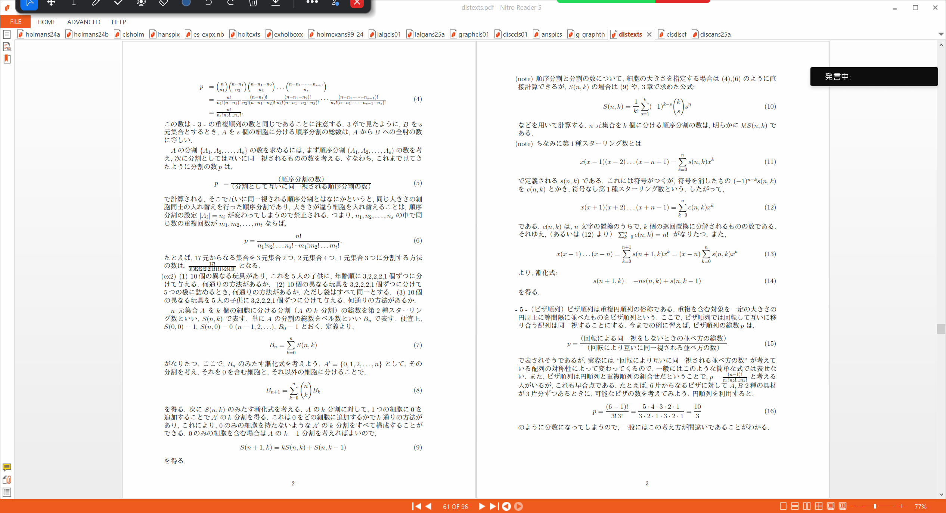Switch to the holmans24b document tab
Screen dimensions: 946x513
[x=87, y=34]
